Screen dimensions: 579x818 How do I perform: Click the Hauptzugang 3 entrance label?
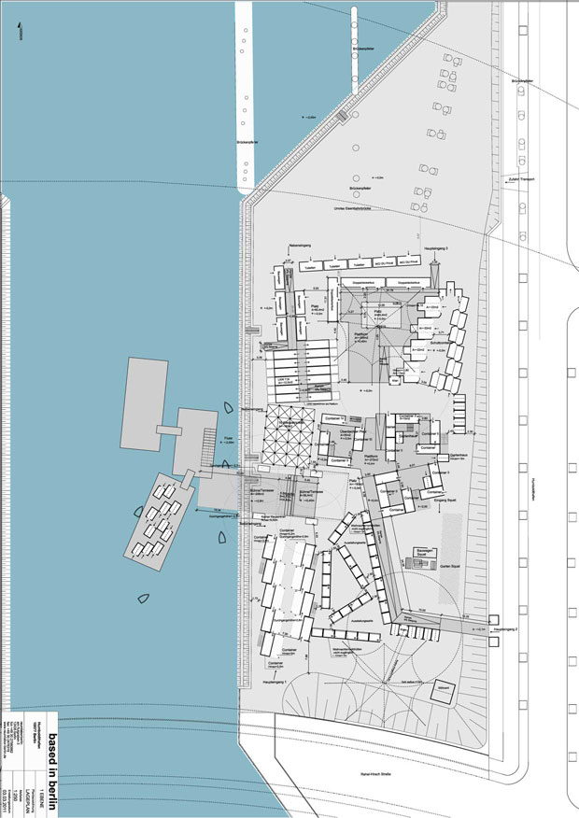pyautogui.click(x=435, y=248)
